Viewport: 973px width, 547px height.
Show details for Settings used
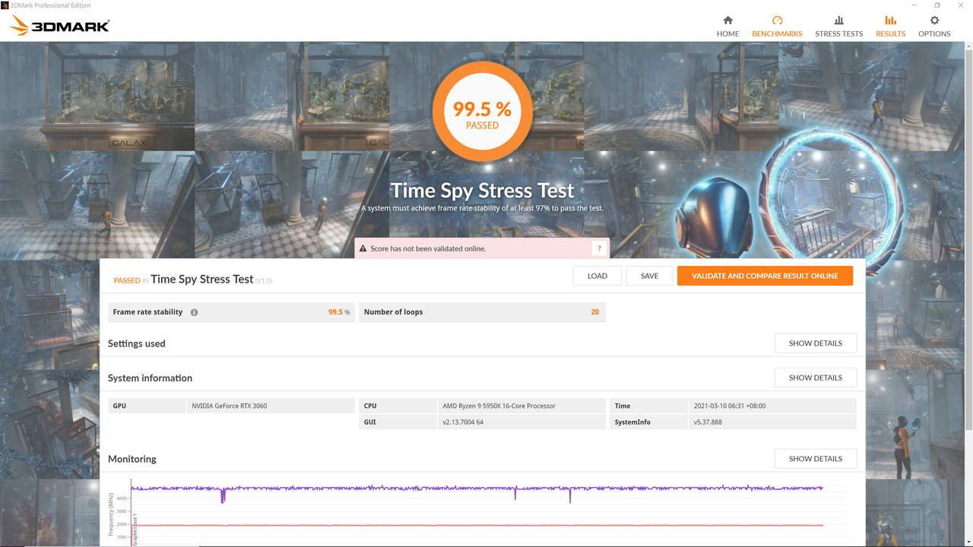(816, 343)
